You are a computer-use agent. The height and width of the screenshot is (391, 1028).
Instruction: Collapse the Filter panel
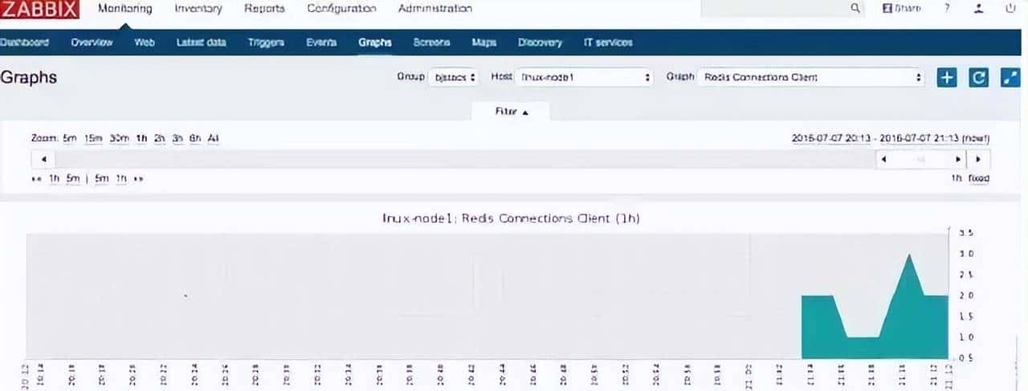pyautogui.click(x=511, y=112)
